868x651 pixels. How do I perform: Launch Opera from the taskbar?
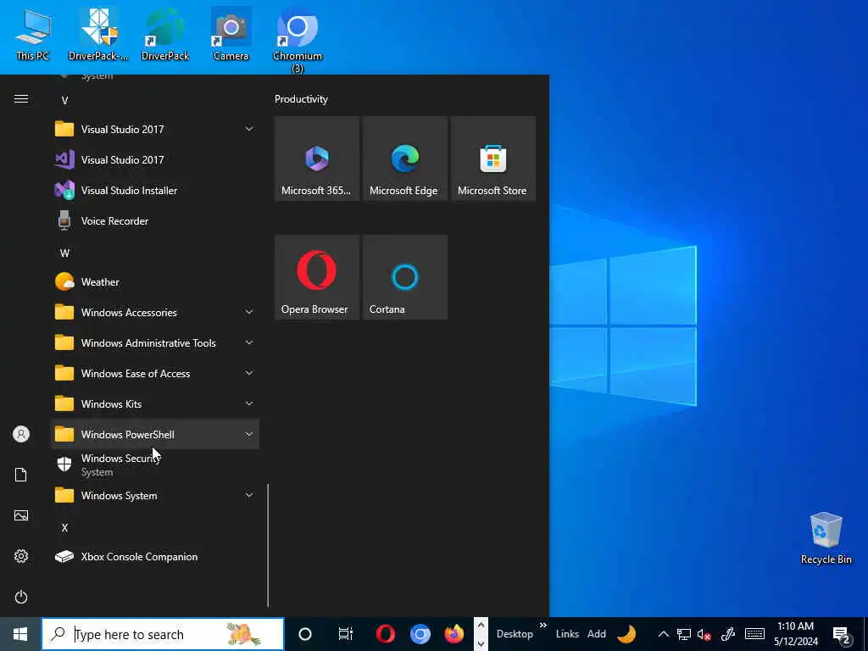[x=386, y=634]
